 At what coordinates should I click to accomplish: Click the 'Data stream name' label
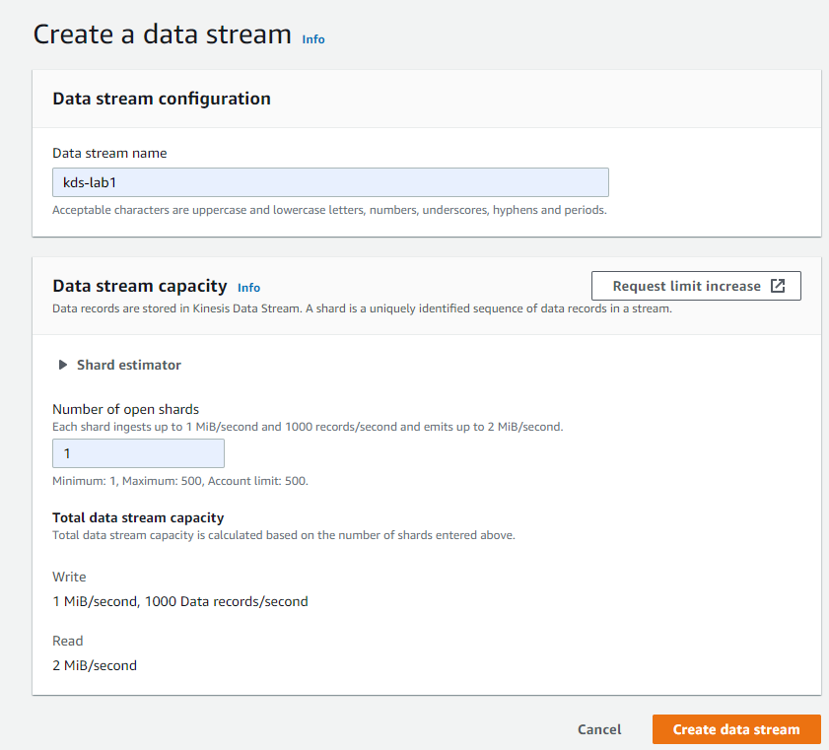(x=109, y=154)
